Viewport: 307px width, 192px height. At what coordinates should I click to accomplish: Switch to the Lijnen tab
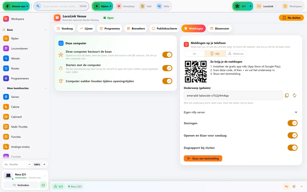click(x=86, y=28)
